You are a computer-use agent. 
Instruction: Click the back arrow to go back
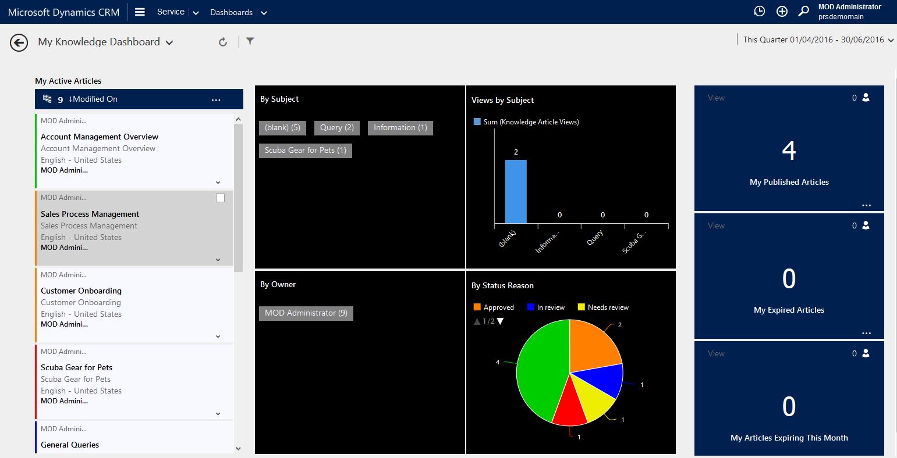(x=18, y=42)
